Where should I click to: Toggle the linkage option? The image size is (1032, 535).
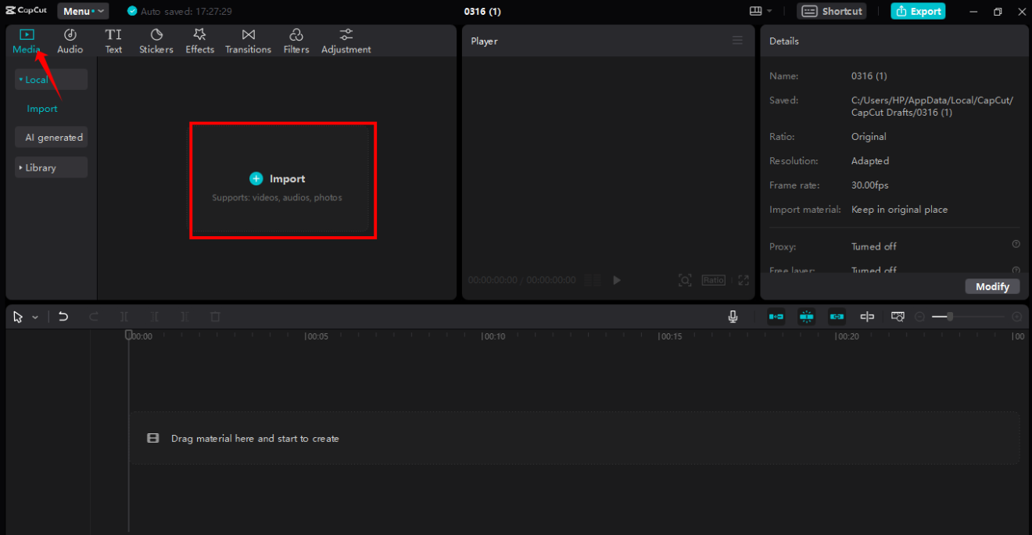point(837,316)
